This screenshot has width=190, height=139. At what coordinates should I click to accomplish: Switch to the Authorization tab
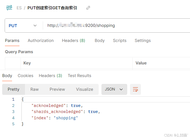[x=41, y=41]
